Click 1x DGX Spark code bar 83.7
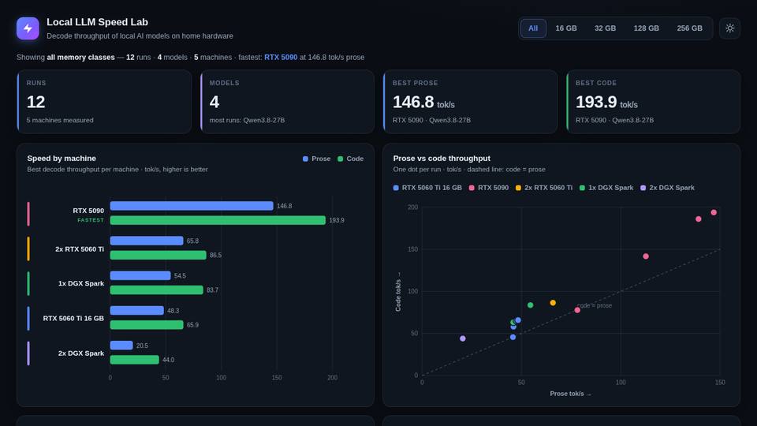This screenshot has height=426, width=757. click(156, 290)
